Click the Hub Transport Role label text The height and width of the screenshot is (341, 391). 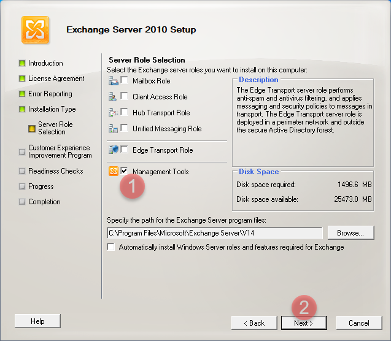161,113
